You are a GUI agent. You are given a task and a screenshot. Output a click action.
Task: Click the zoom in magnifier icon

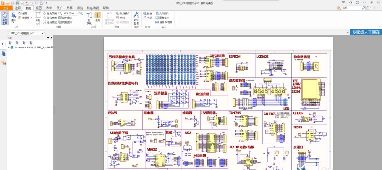point(81,13)
